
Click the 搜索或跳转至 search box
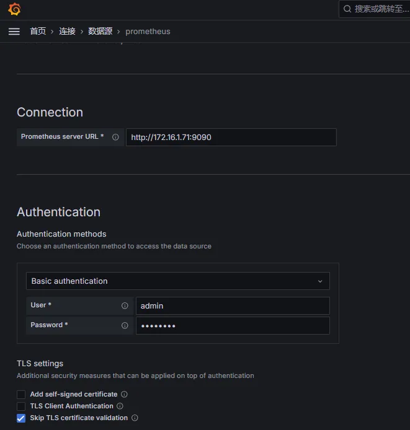375,9
